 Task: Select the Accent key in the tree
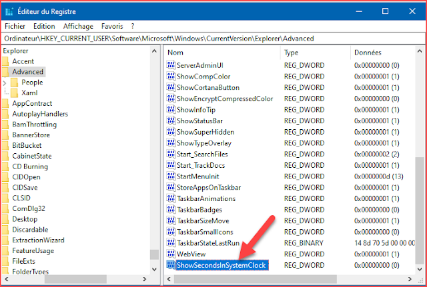click(x=23, y=61)
